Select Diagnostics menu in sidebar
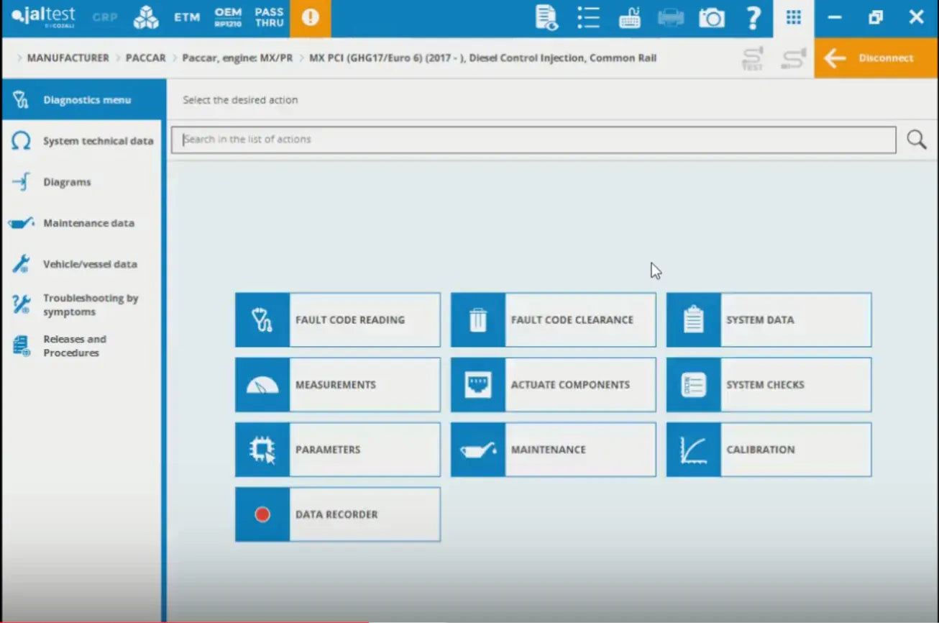The height and width of the screenshot is (623, 939). (83, 100)
